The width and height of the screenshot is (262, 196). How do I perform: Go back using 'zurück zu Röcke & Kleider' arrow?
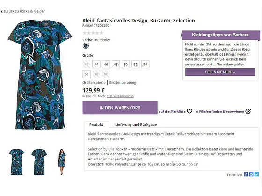(x=2, y=11)
